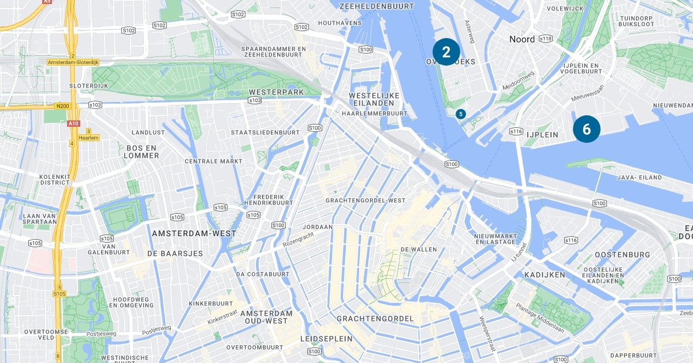Click the Haarlem exit sign on A10

pos(89,138)
